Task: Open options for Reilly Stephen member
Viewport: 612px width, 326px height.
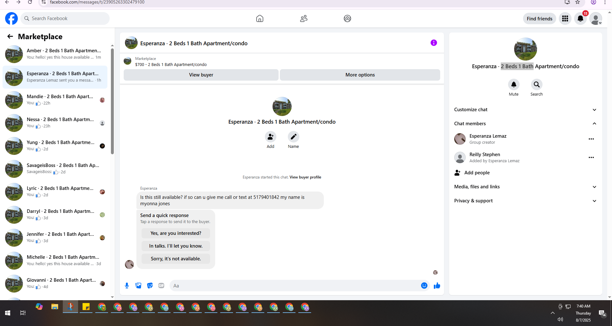Action: tap(591, 157)
